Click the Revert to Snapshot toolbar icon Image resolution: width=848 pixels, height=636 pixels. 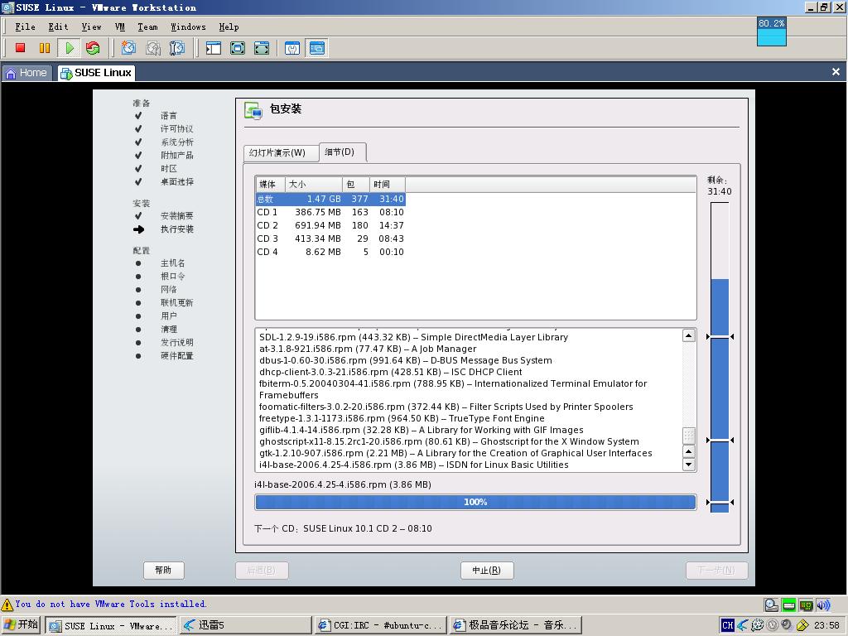coord(153,48)
